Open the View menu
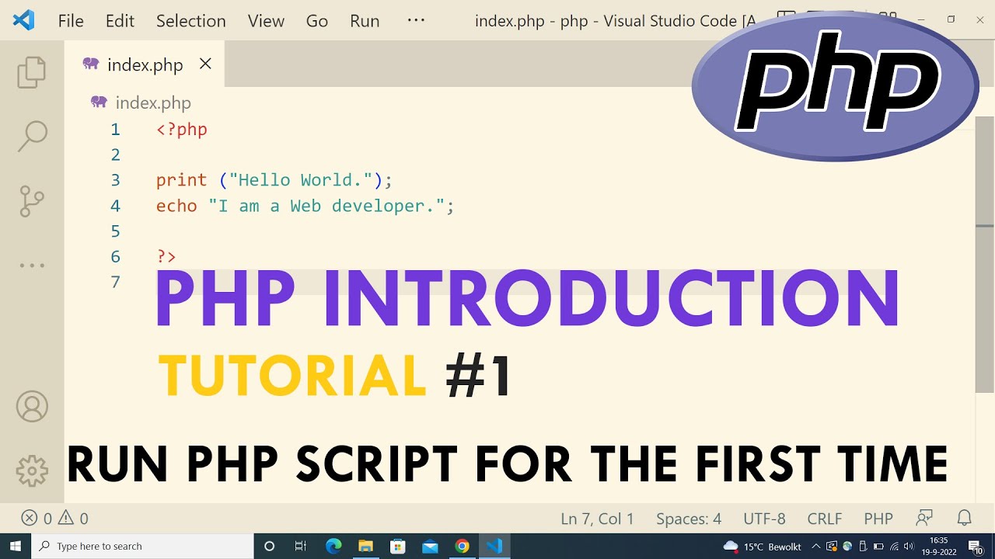The width and height of the screenshot is (995, 559). coord(266,21)
